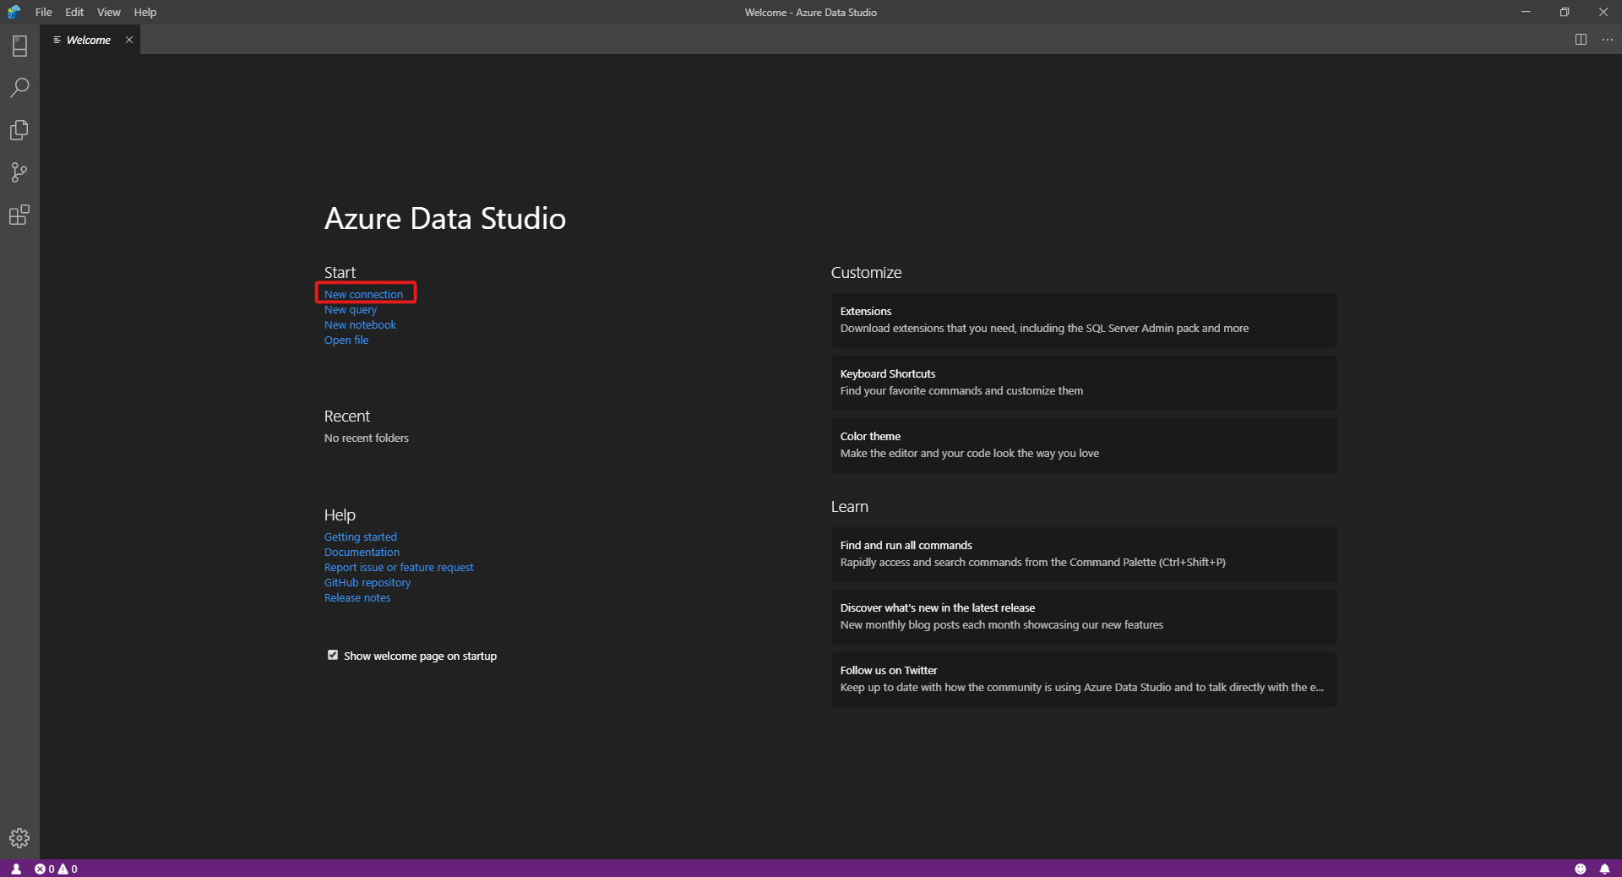
Task: Disable show welcome page on startup
Action: point(332,655)
